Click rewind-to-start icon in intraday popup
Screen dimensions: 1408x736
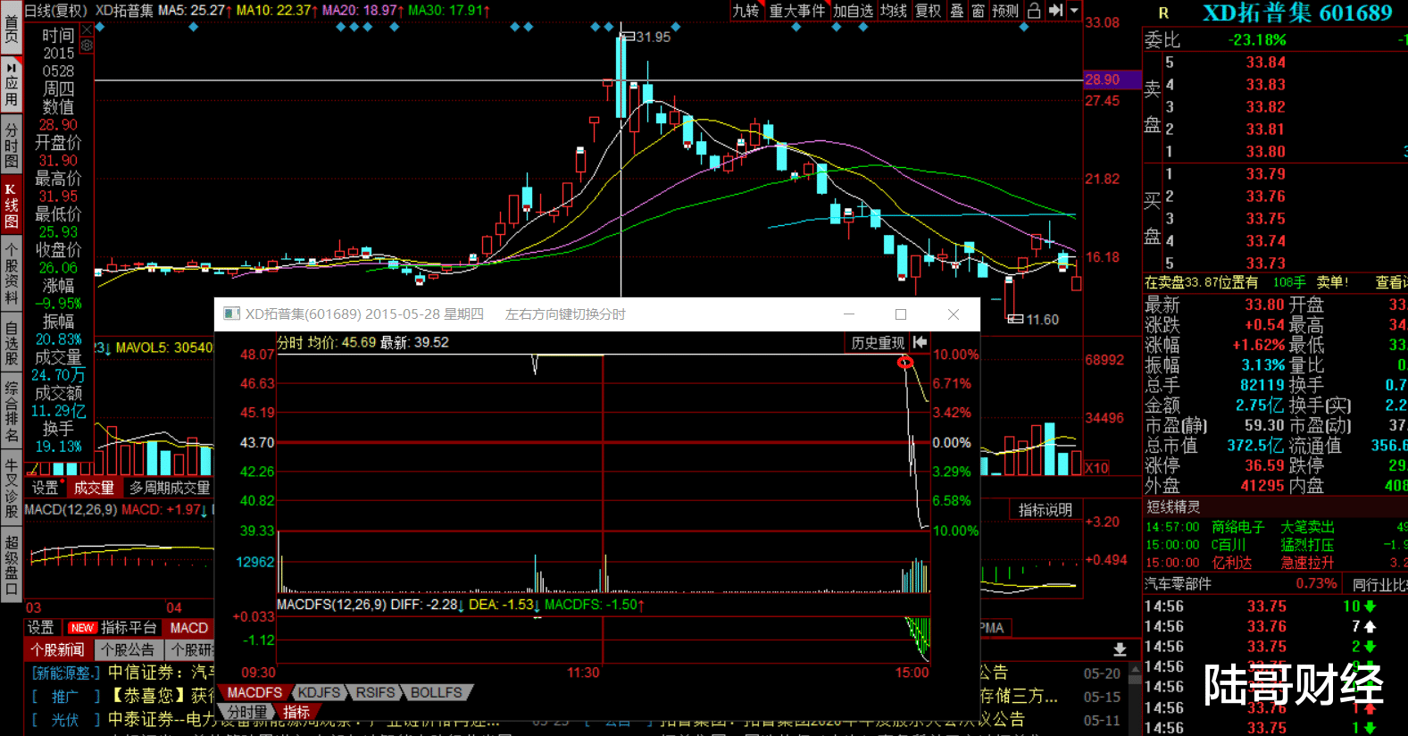pyautogui.click(x=921, y=343)
